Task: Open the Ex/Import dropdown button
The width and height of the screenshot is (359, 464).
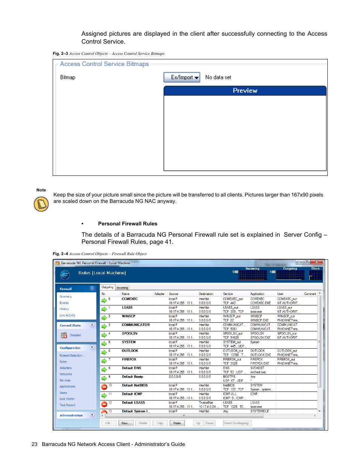Action: [182, 77]
